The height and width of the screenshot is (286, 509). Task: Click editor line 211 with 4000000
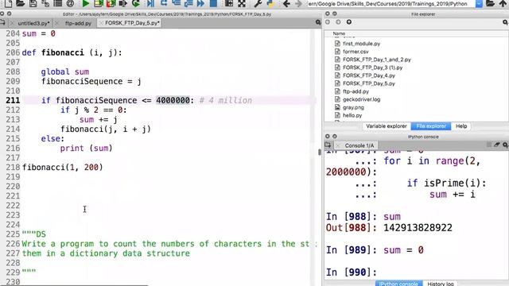tap(169, 101)
